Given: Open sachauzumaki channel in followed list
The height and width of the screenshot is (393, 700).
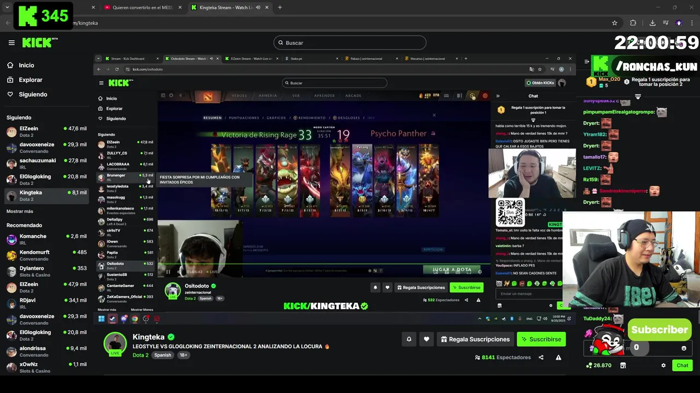Looking at the screenshot, I should (x=46, y=164).
